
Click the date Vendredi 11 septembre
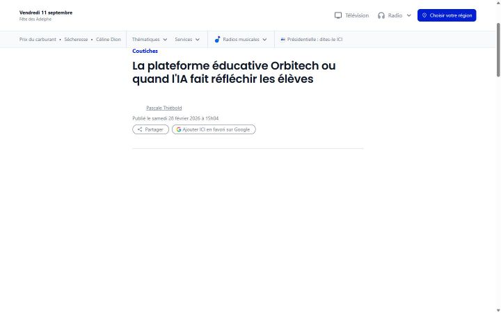46,13
